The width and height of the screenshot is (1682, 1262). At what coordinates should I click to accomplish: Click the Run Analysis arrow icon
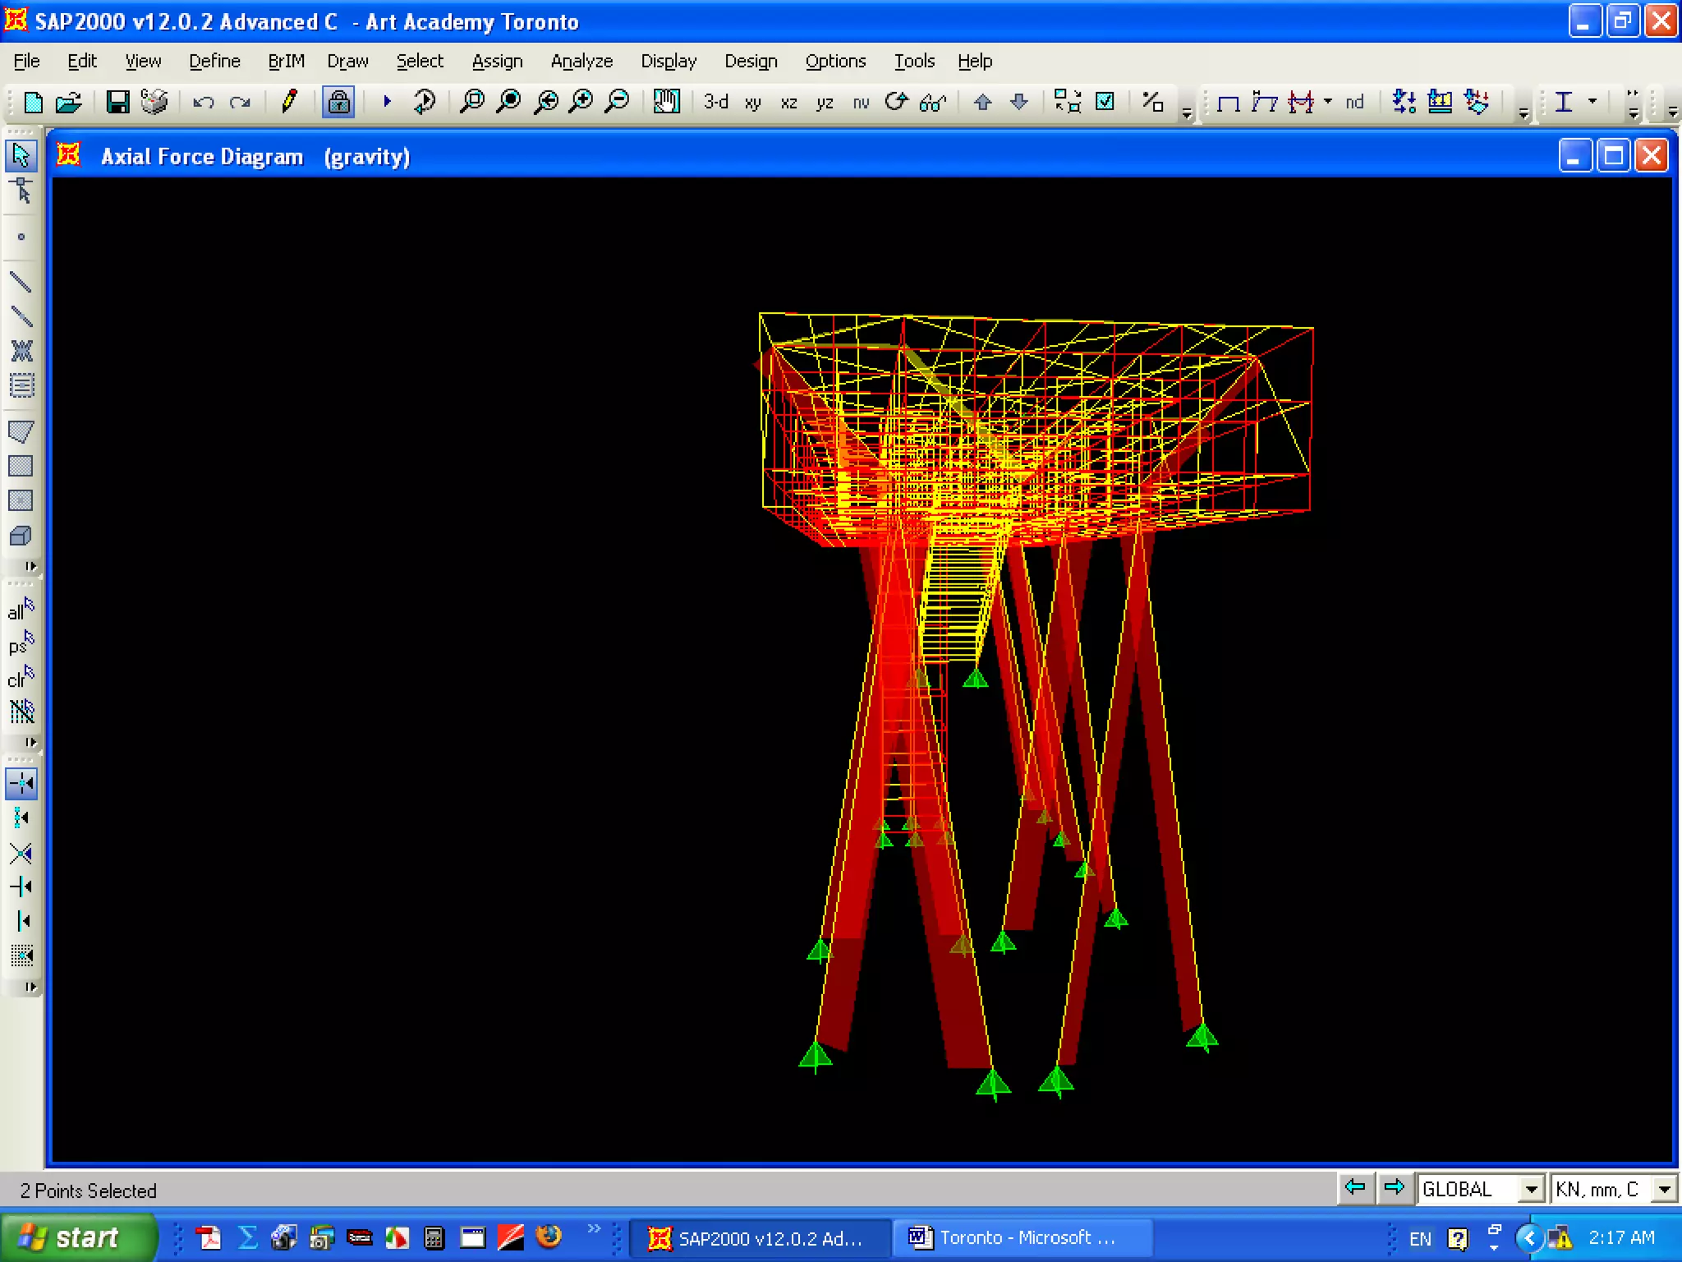pyautogui.click(x=387, y=102)
